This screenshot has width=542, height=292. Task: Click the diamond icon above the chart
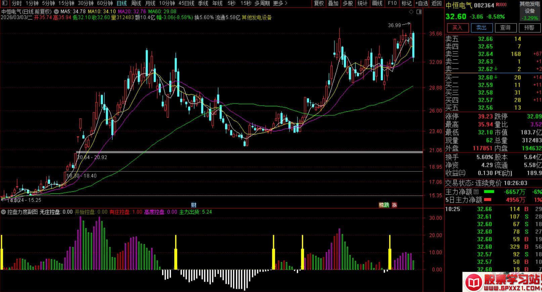point(411,12)
